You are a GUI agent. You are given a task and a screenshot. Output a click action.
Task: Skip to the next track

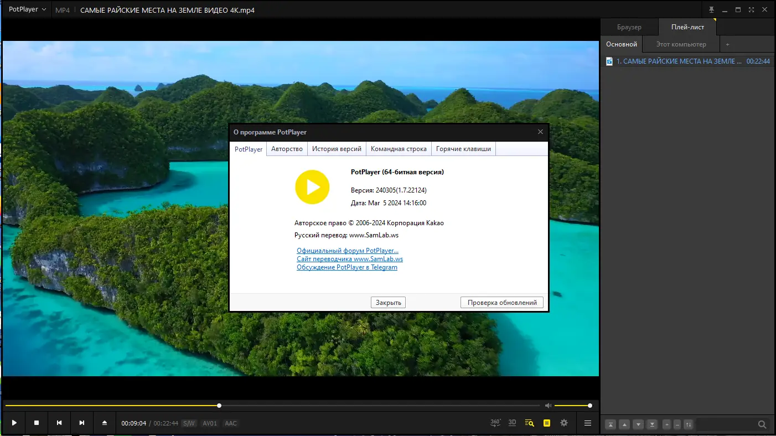[82, 423]
